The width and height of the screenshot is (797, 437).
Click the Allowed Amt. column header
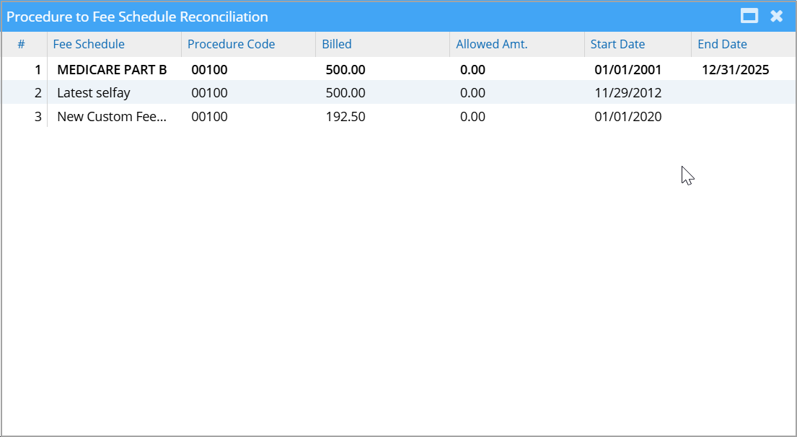tap(491, 44)
